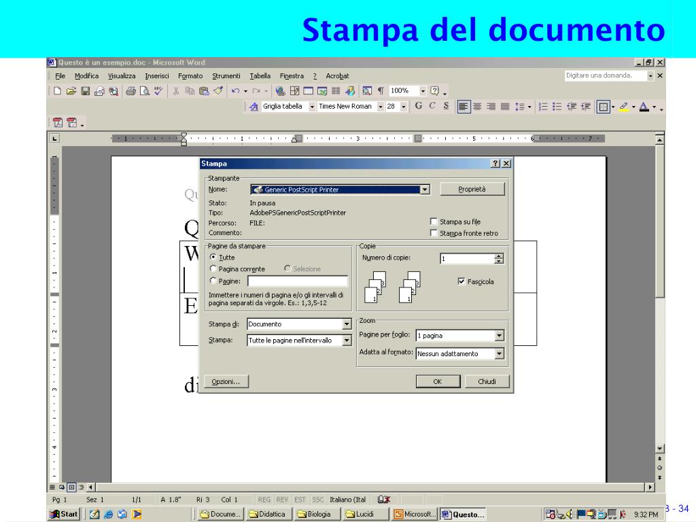Click the Print Preview icon
696x522 pixels.
144,91
